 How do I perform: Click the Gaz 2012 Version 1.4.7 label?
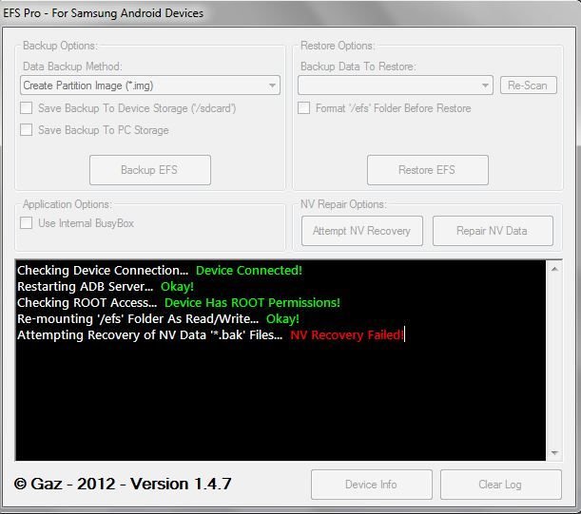(x=123, y=484)
